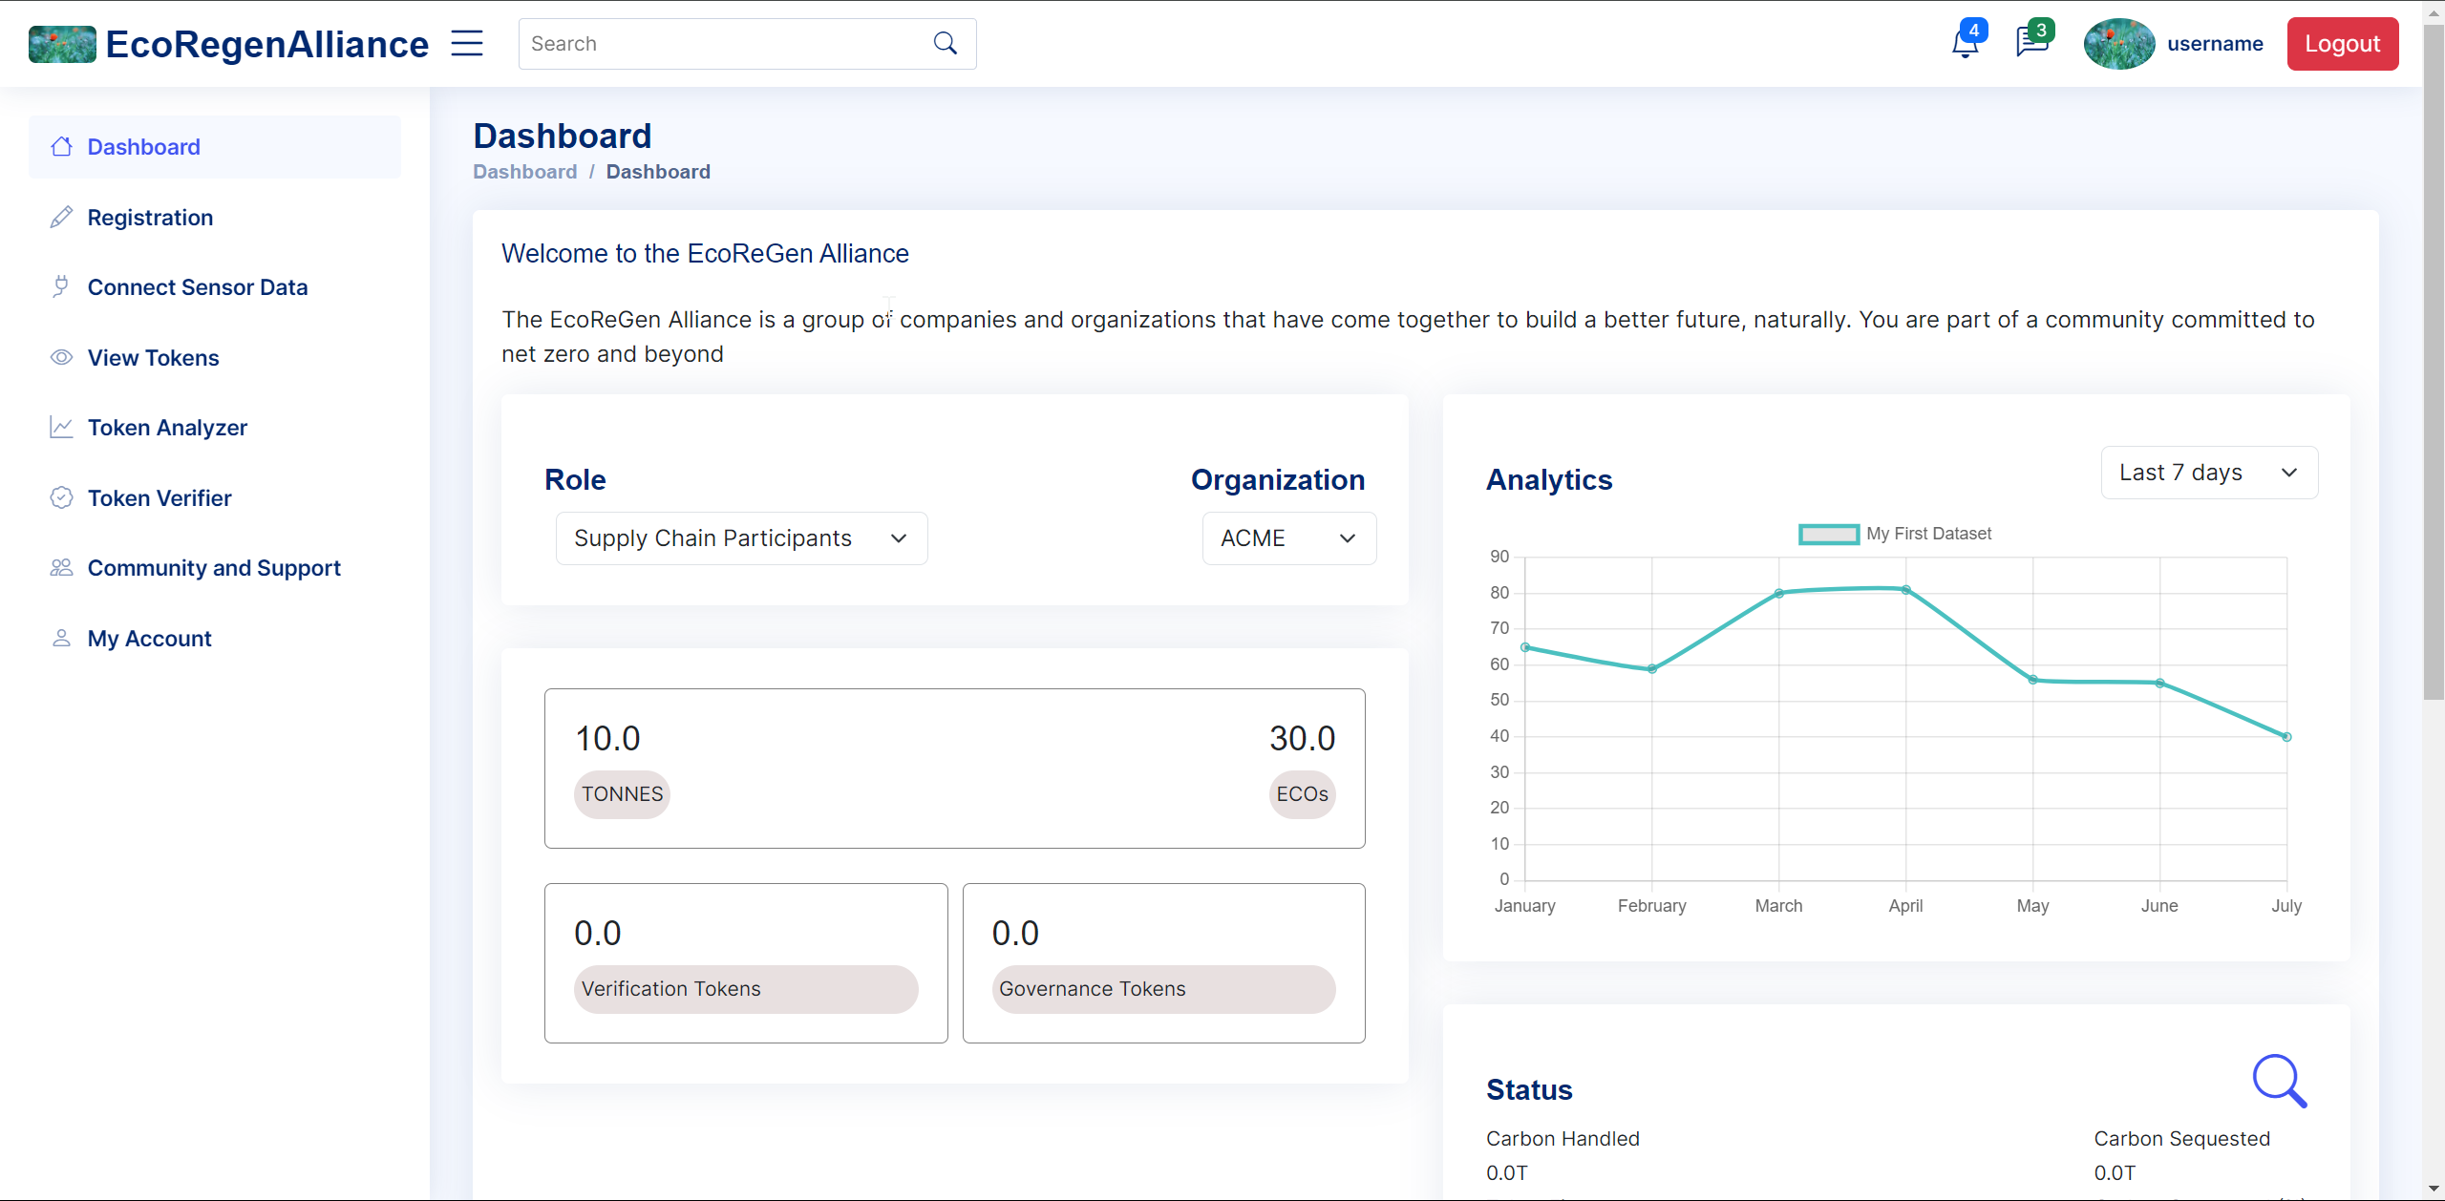
Task: Click the notification bell icon
Action: [1965, 44]
